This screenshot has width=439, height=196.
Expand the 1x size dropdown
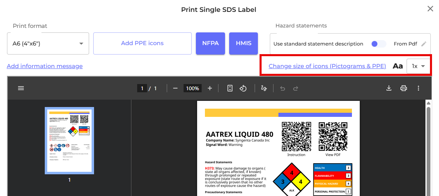click(x=418, y=66)
